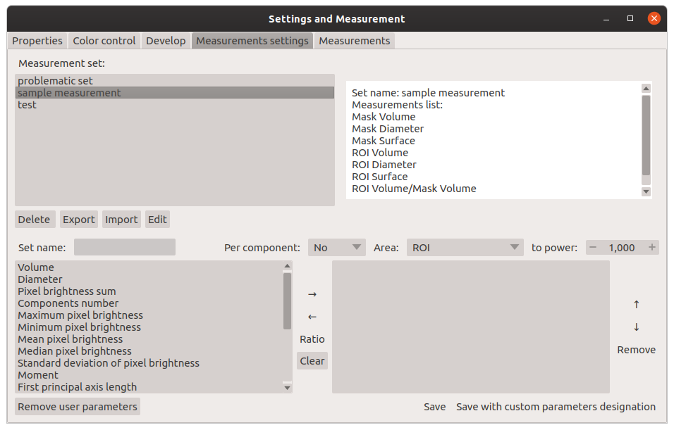Close the Settings and Measurement window
The height and width of the screenshot is (430, 674).
point(654,18)
